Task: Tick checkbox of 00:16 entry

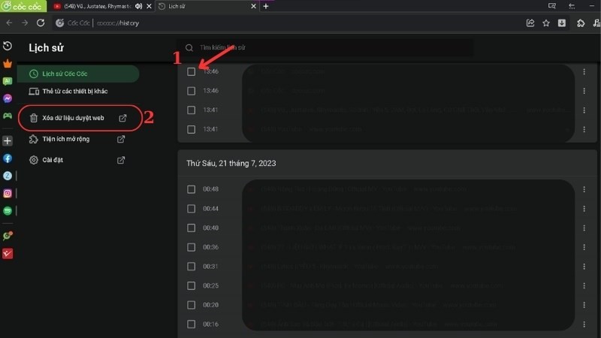Action: point(192,324)
